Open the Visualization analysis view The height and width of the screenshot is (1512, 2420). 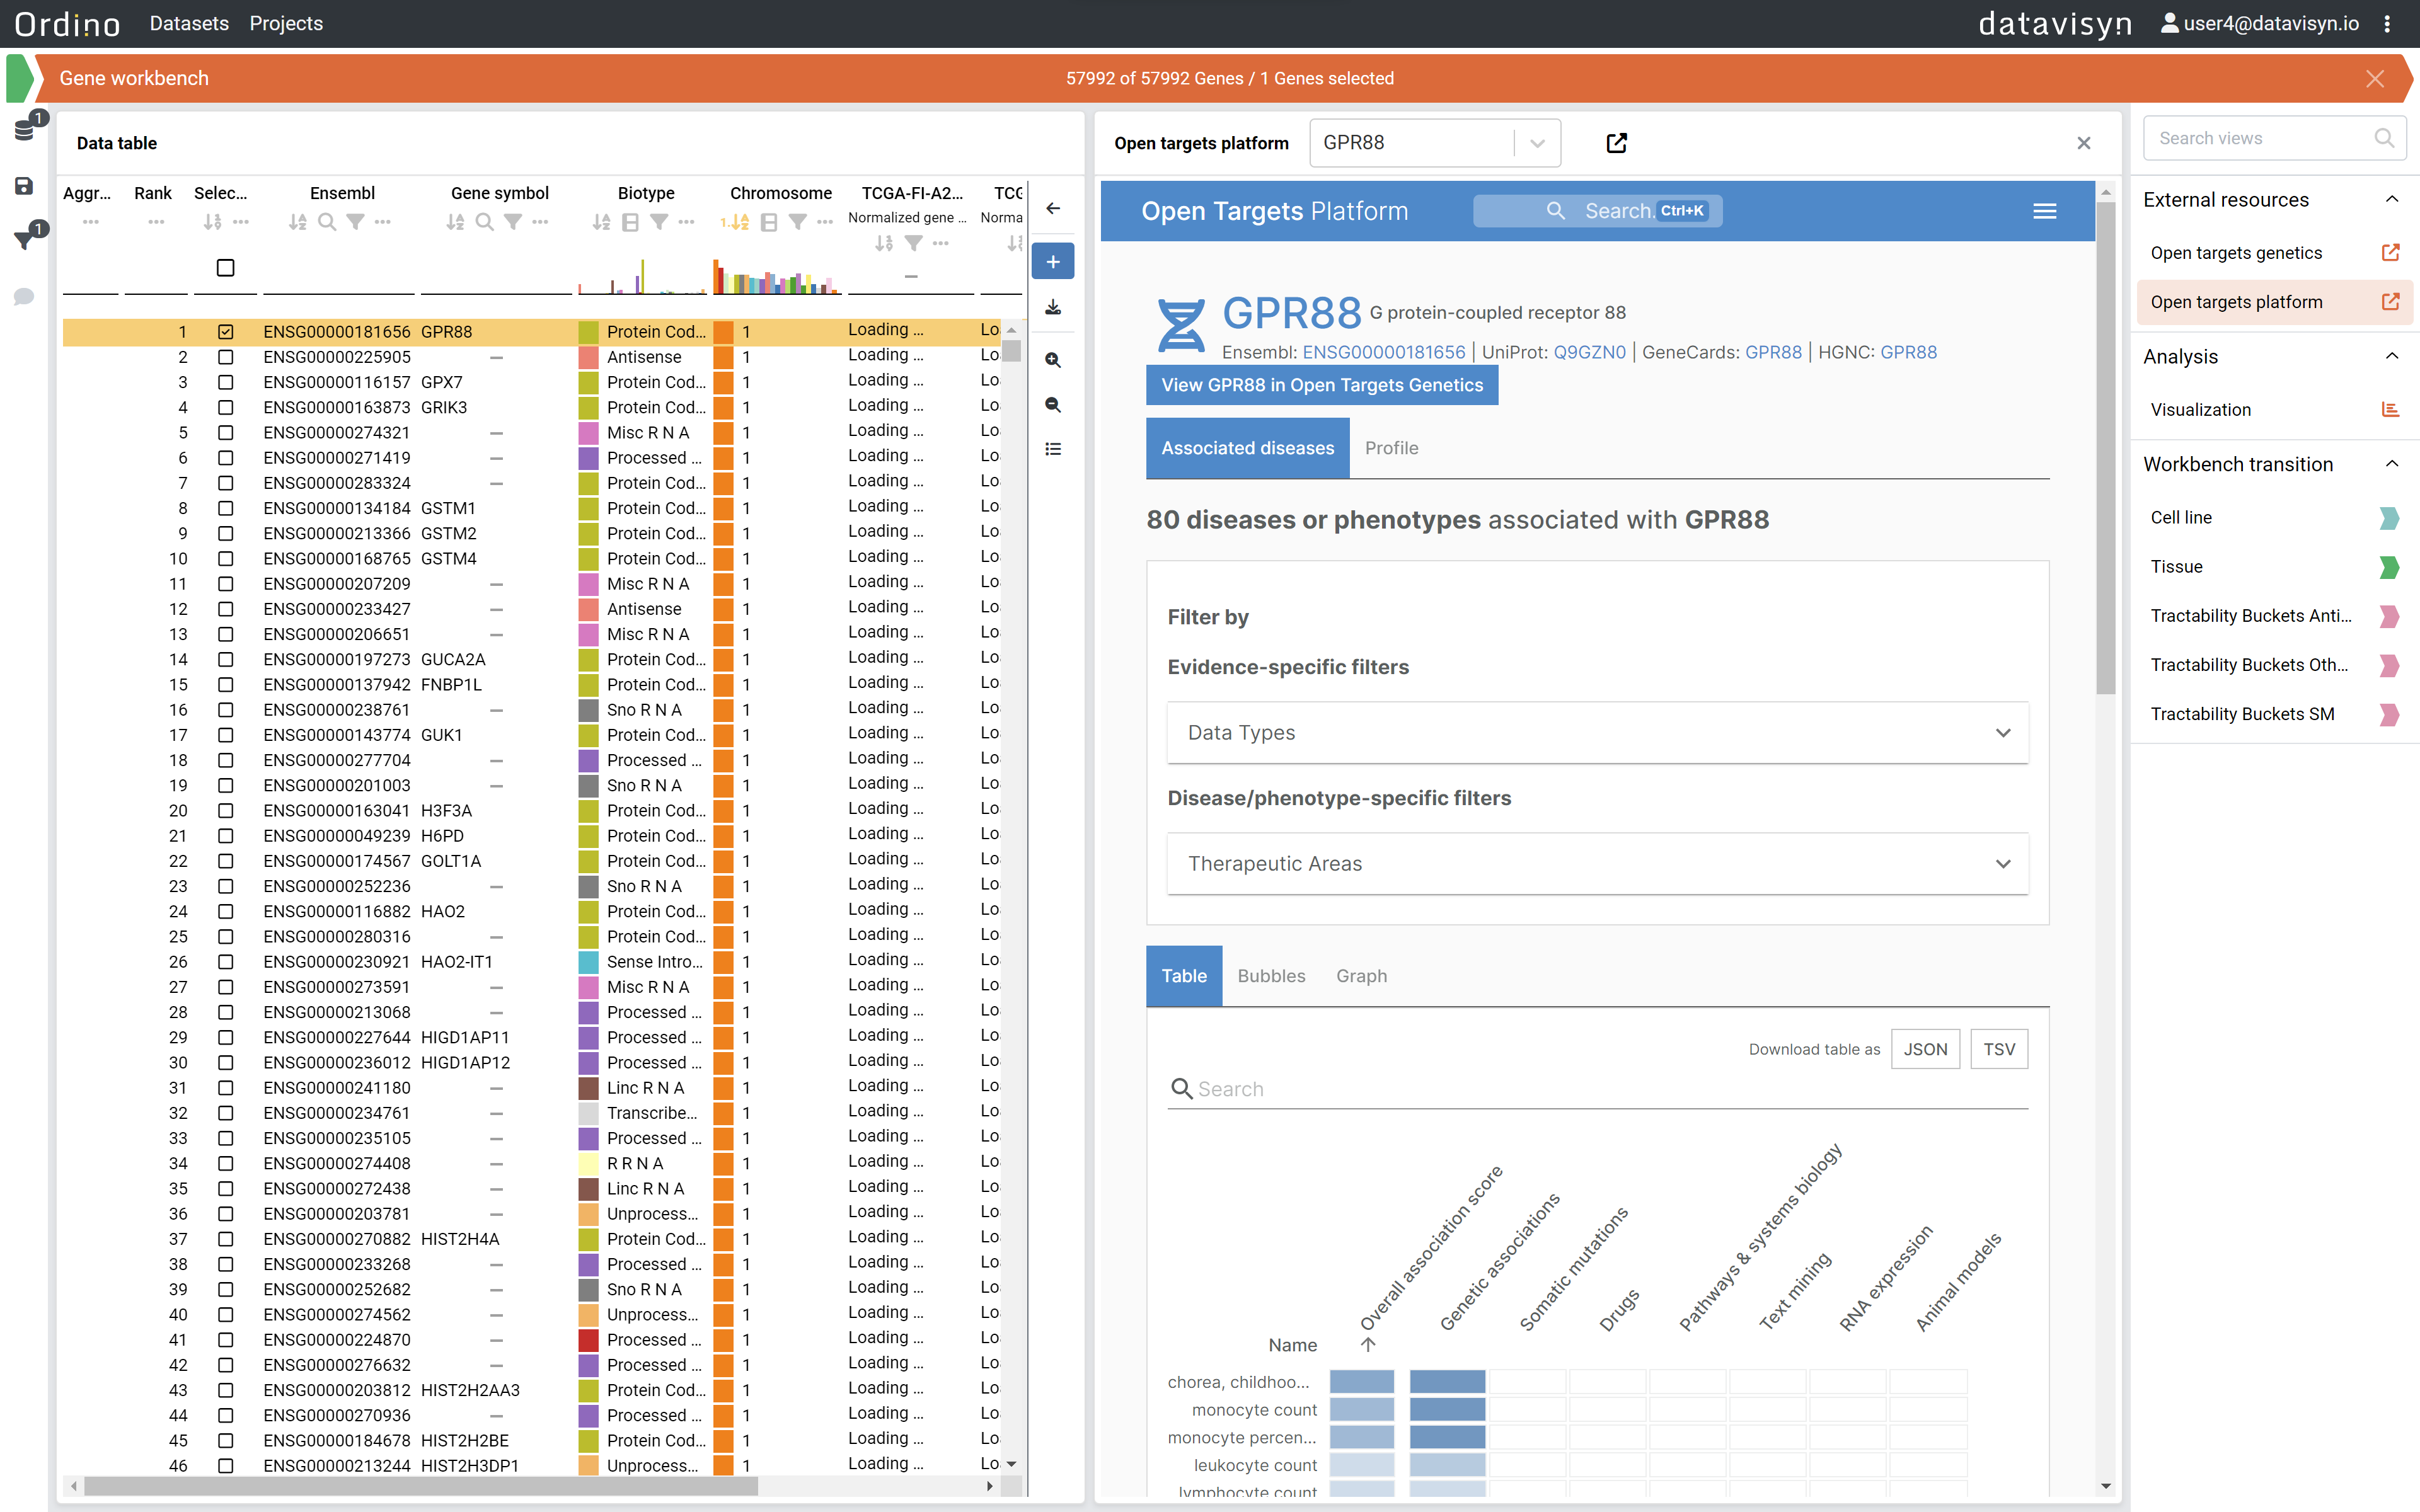(x=2274, y=409)
